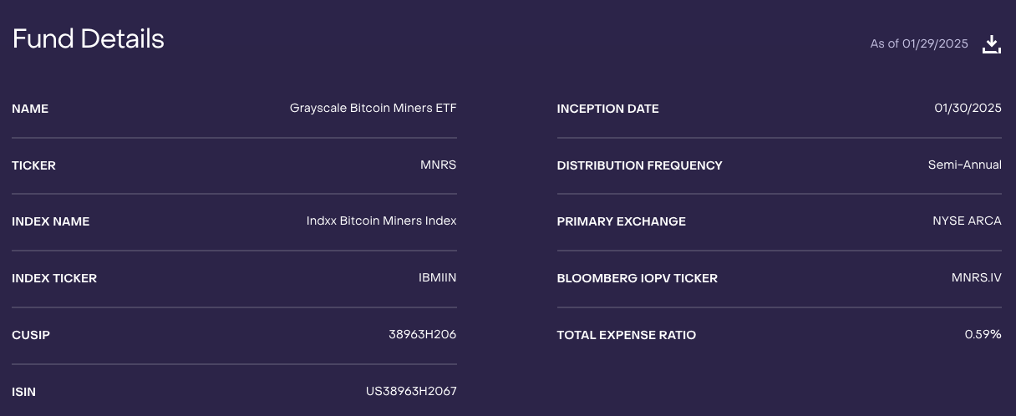1016x416 pixels.
Task: Click the Fund Details heading
Action: [89, 39]
